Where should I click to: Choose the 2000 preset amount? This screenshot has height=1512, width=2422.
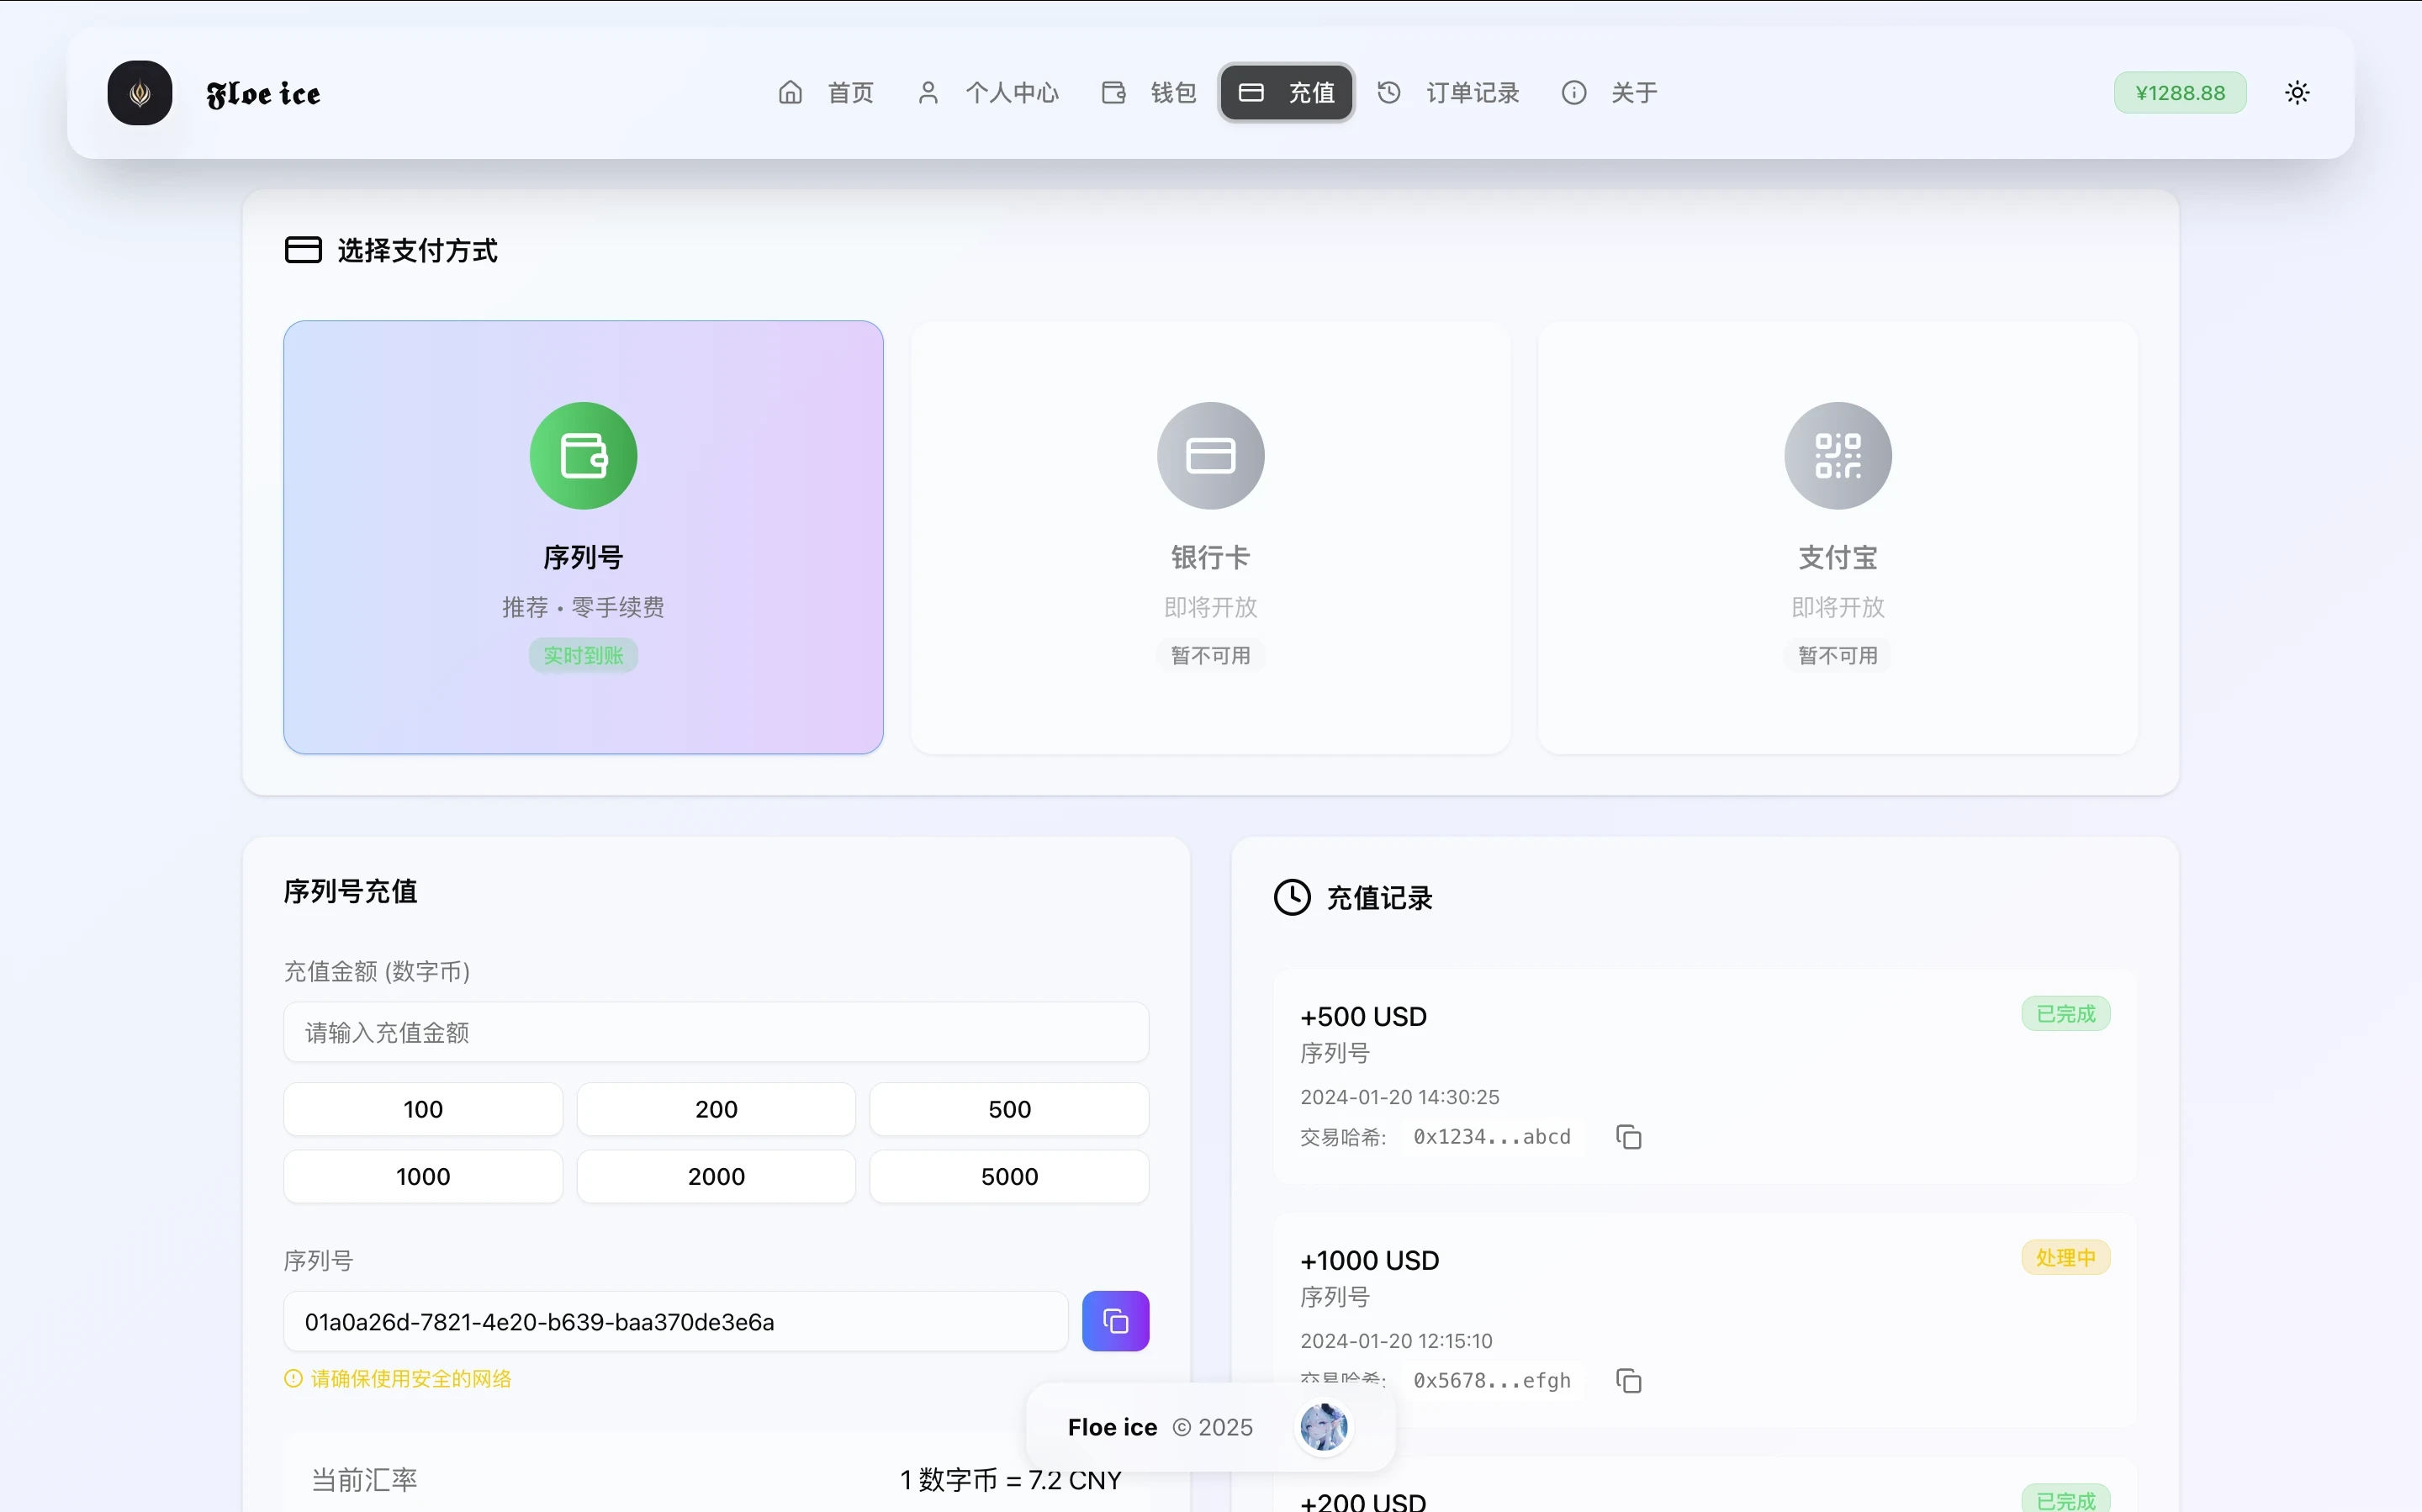(716, 1176)
